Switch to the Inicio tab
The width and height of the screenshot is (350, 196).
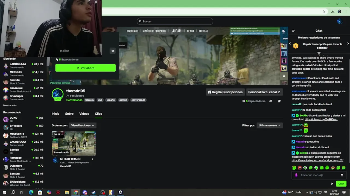pos(56,114)
